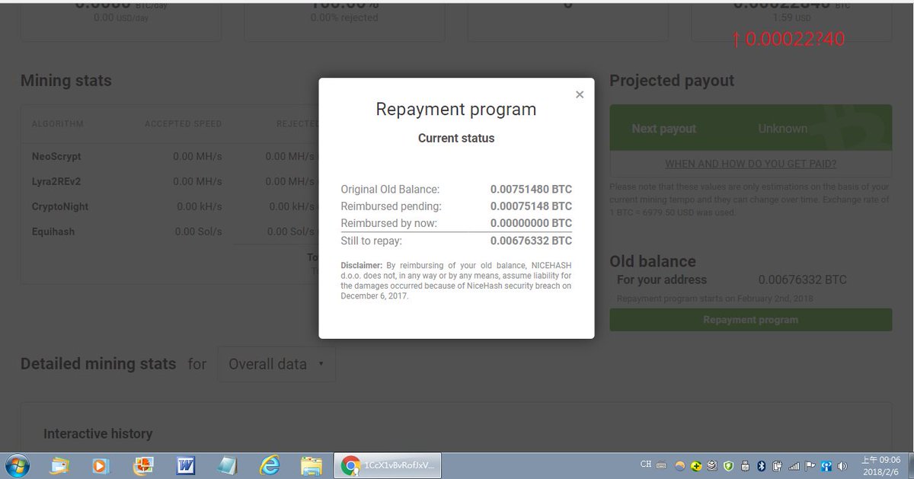This screenshot has height=479, width=914.
Task: Click the For your address 0.00676332 BTC value
Action: tap(803, 279)
